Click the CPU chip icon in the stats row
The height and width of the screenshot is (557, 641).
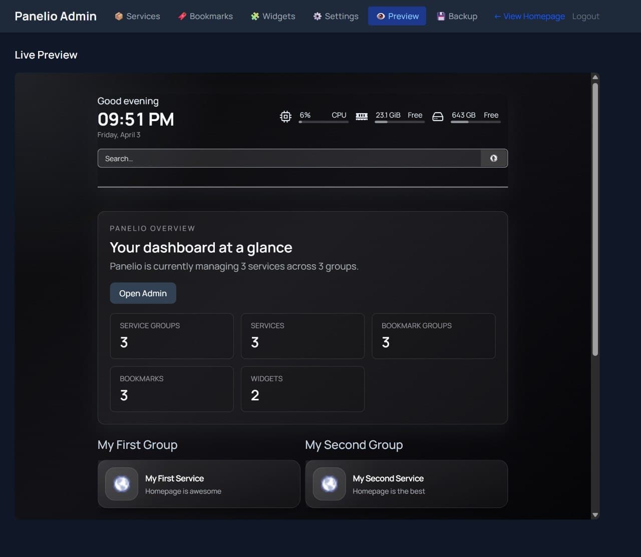(x=285, y=116)
